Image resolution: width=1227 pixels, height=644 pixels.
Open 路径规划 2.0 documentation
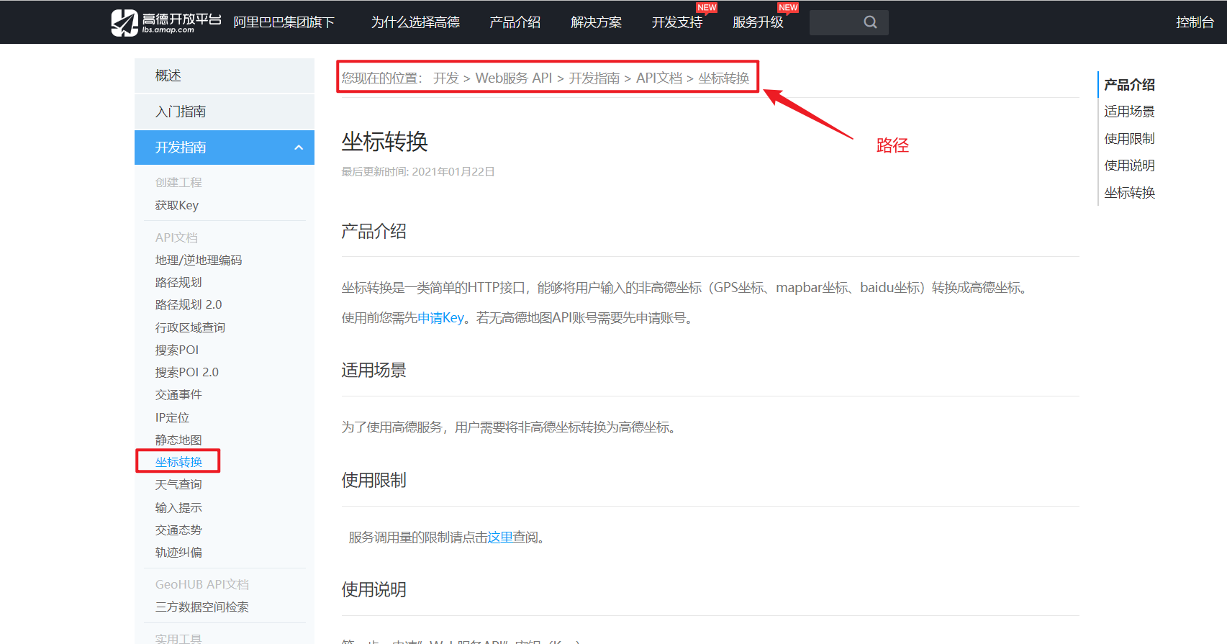(189, 304)
